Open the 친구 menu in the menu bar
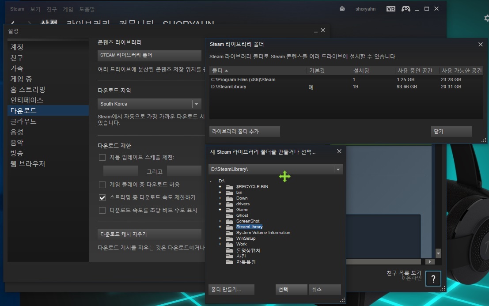The width and height of the screenshot is (489, 306). tap(52, 9)
